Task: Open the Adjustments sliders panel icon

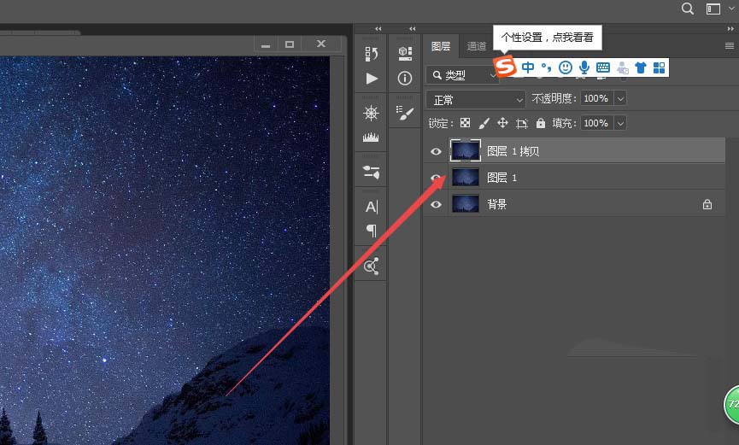Action: point(371,172)
